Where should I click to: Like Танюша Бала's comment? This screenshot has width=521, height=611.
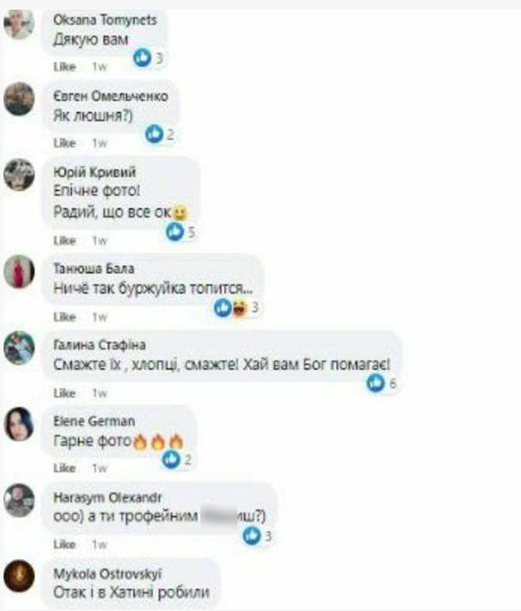(x=64, y=317)
